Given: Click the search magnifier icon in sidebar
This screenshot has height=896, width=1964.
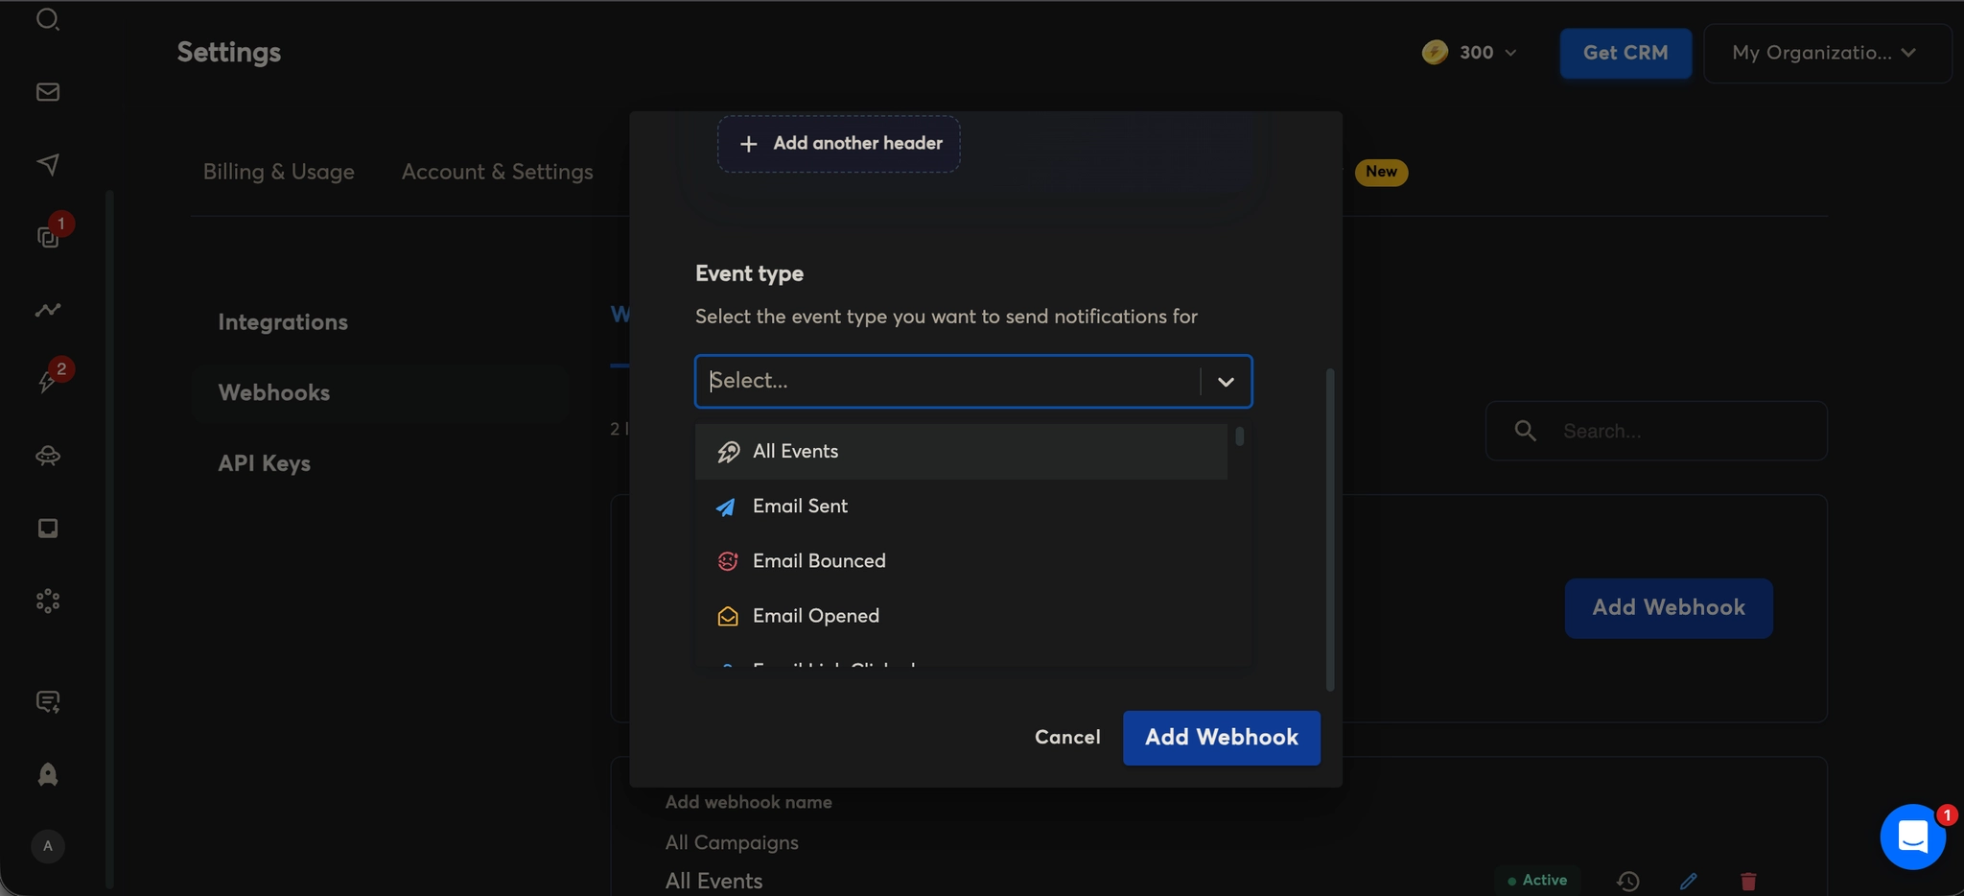Looking at the screenshot, I should (x=47, y=19).
